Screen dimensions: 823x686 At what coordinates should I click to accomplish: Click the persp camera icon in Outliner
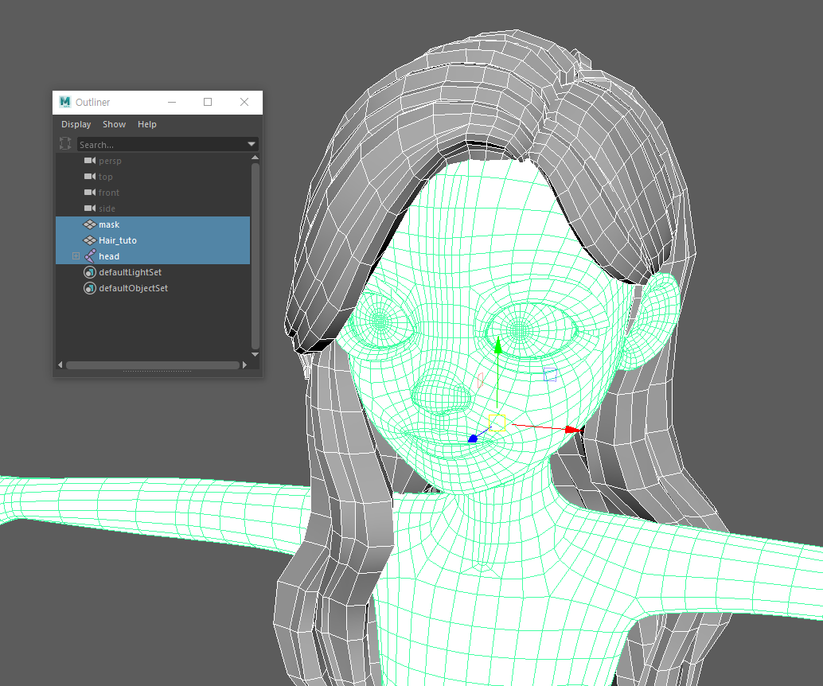(89, 161)
